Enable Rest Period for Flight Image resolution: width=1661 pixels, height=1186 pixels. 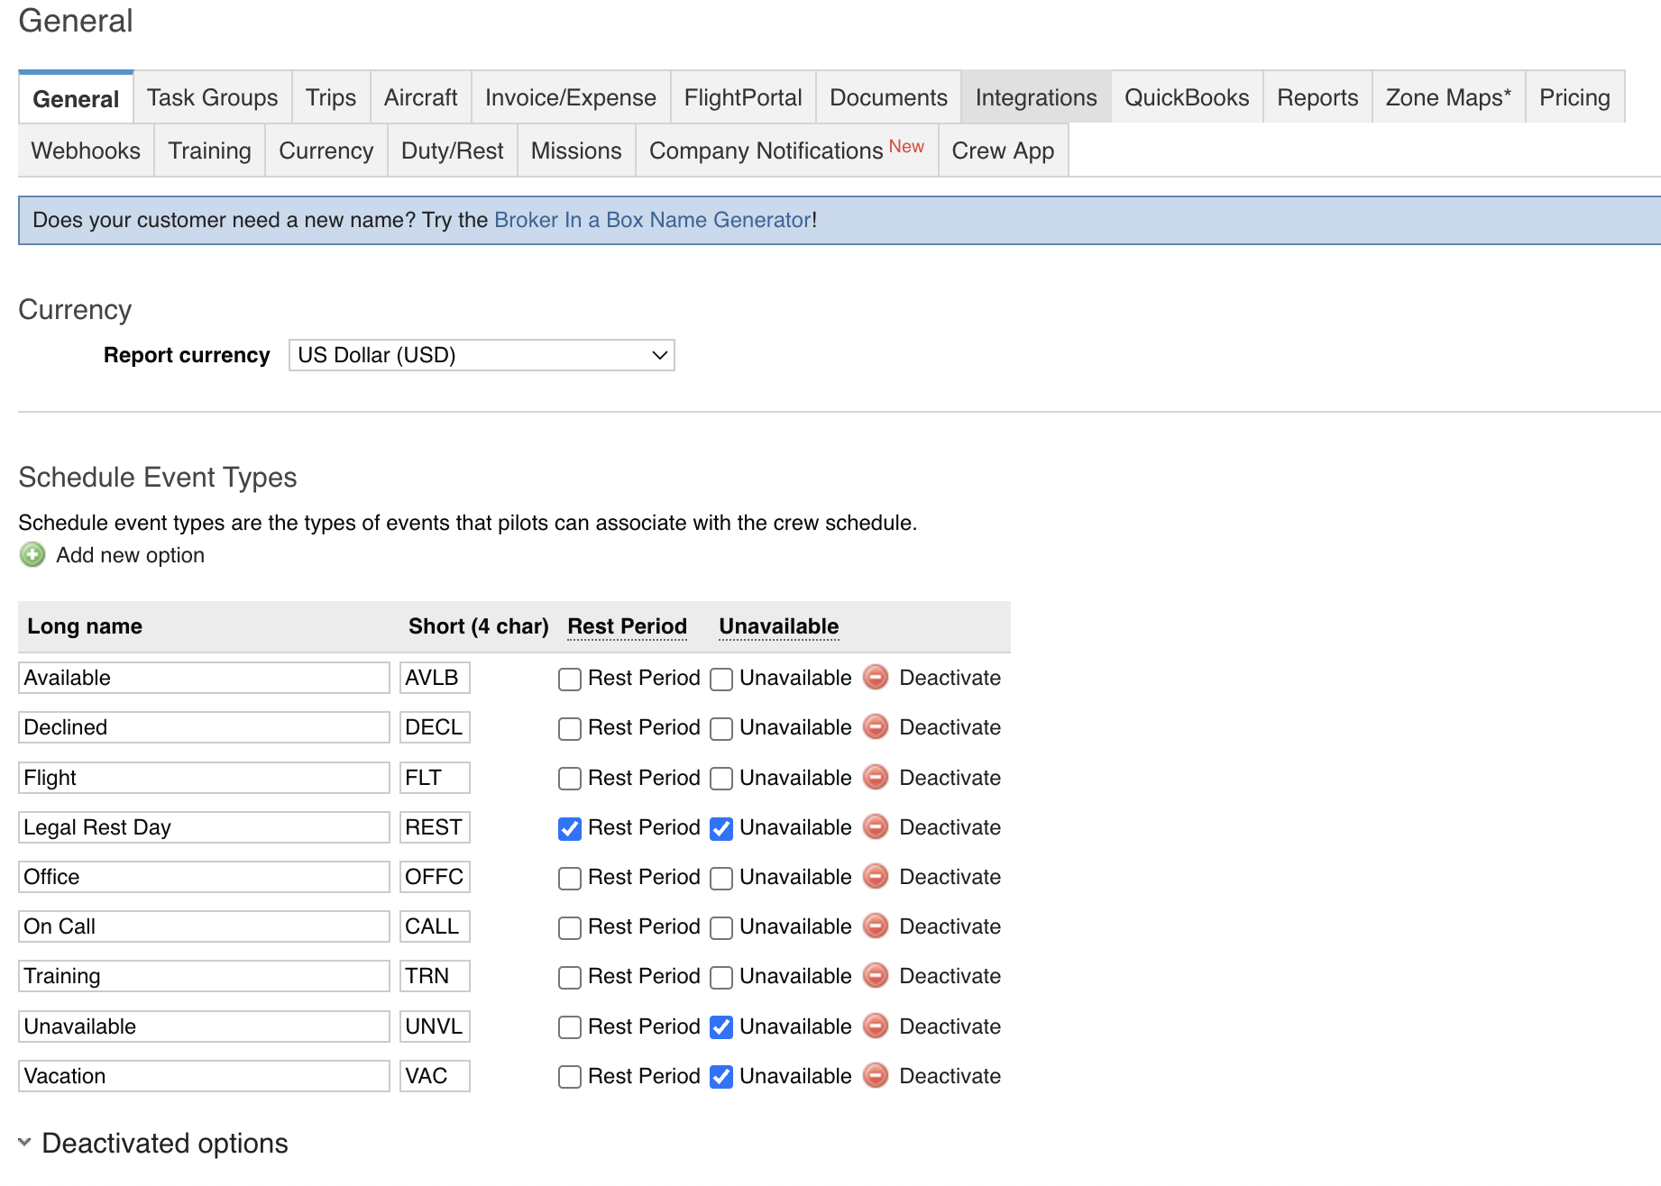569,778
